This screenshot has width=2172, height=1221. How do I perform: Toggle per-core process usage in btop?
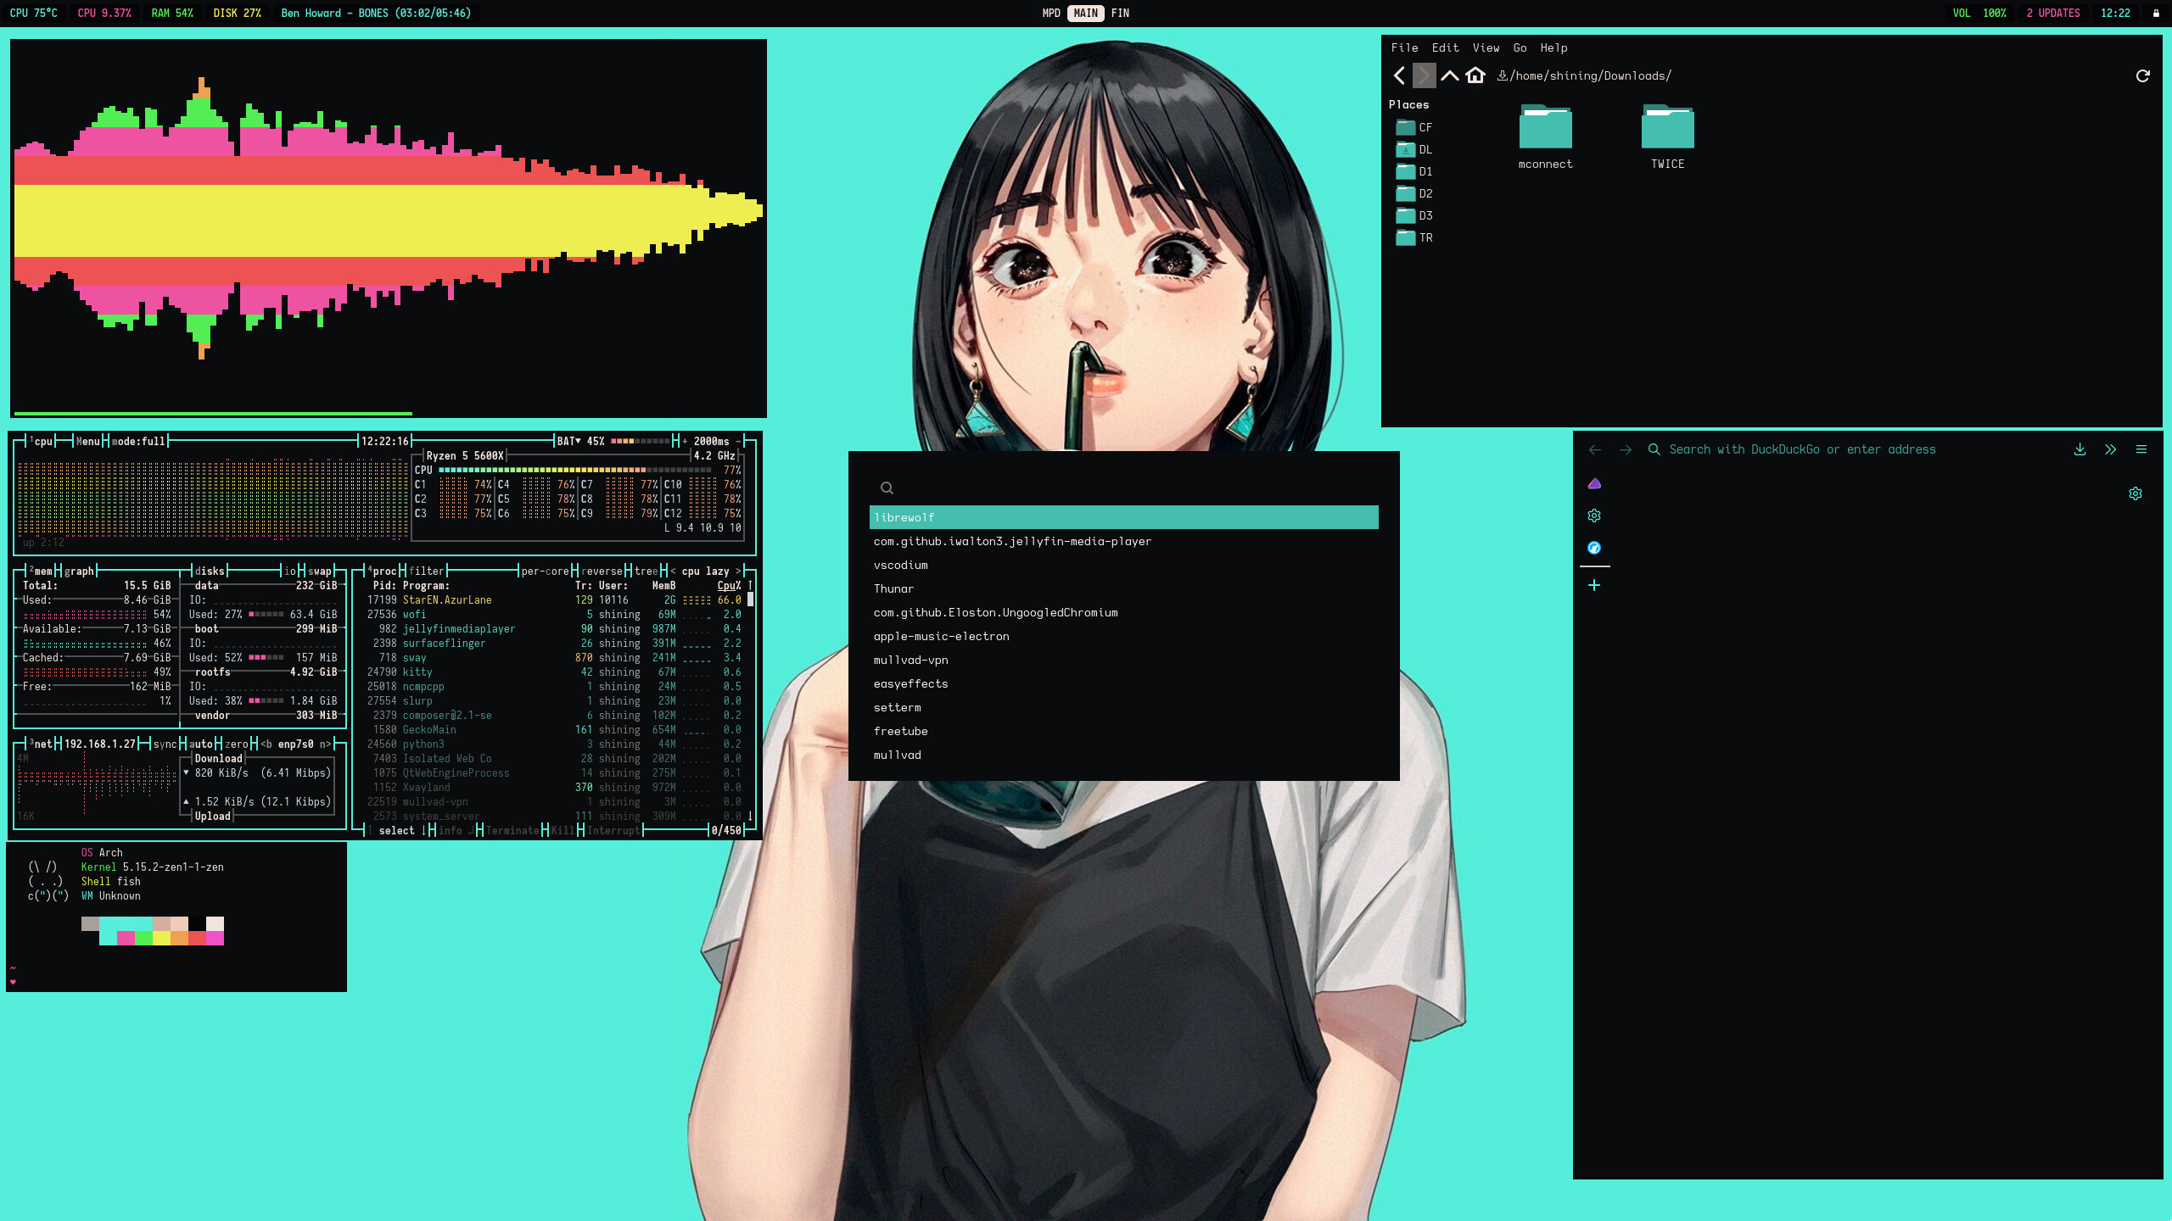click(x=545, y=571)
